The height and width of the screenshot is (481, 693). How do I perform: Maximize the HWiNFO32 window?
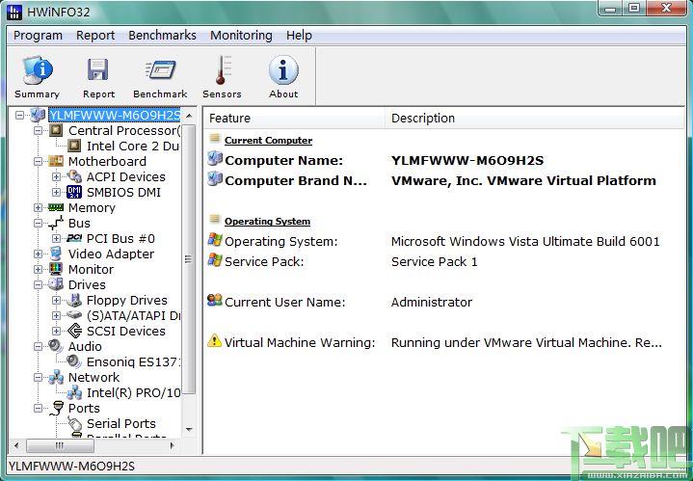pyautogui.click(x=634, y=9)
